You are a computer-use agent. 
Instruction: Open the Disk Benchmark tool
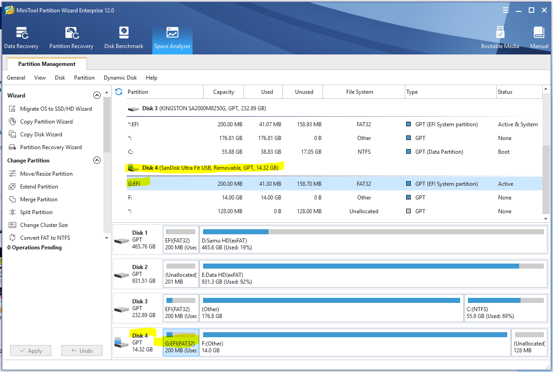click(123, 38)
